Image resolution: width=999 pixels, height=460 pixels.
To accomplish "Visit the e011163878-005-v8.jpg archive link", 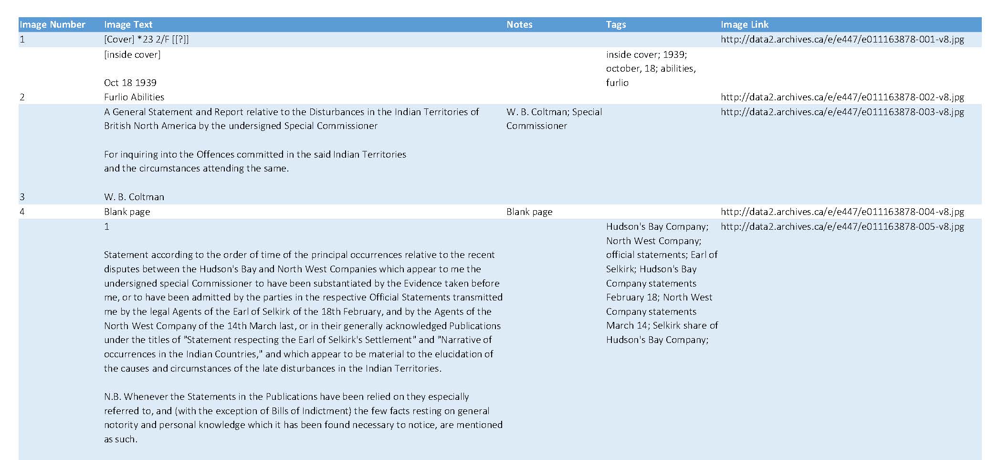I will click(x=842, y=226).
